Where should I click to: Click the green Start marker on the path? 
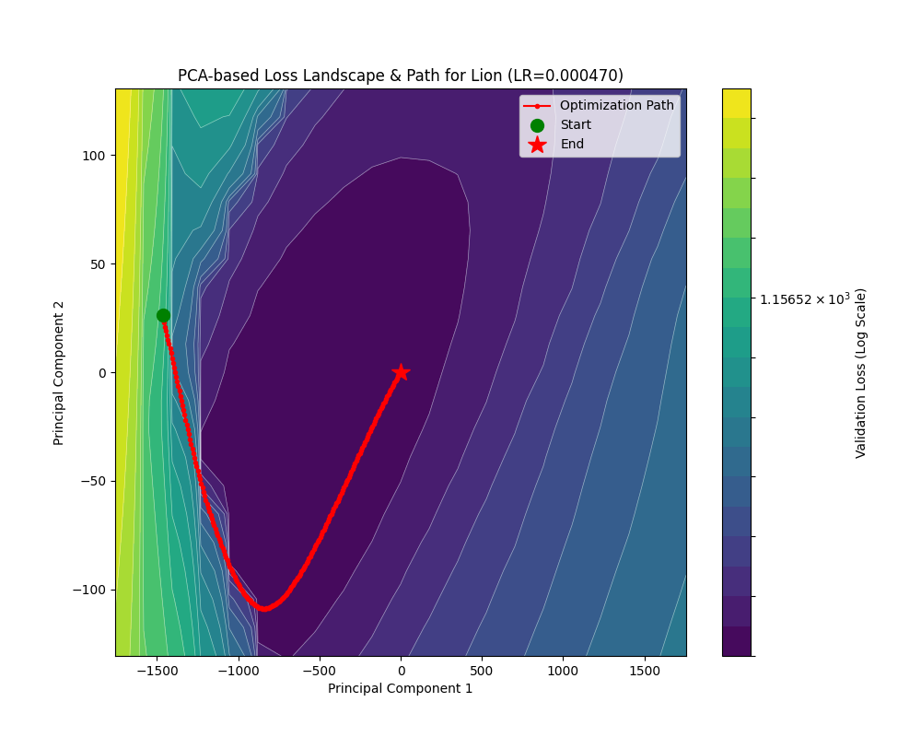[x=163, y=315]
